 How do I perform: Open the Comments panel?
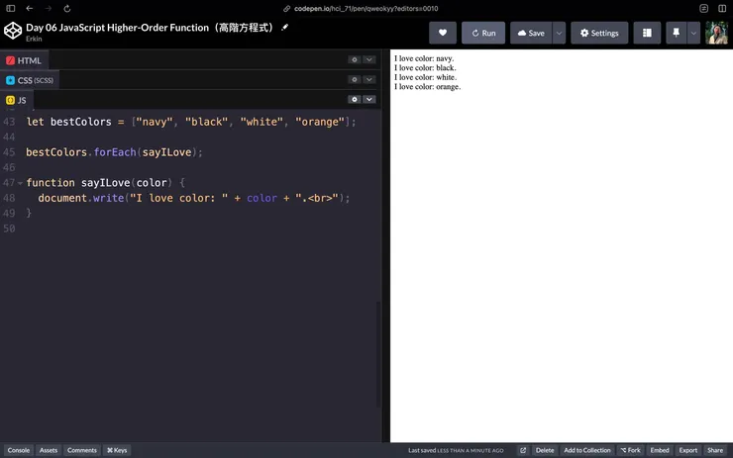82,450
